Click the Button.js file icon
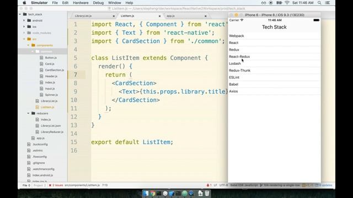This screenshot has width=353, height=198. coord(41,58)
